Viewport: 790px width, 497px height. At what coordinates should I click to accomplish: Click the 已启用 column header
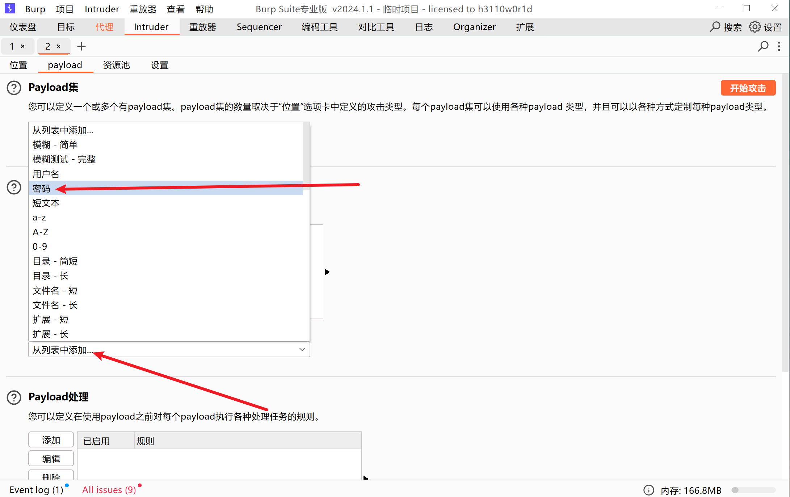coord(106,441)
